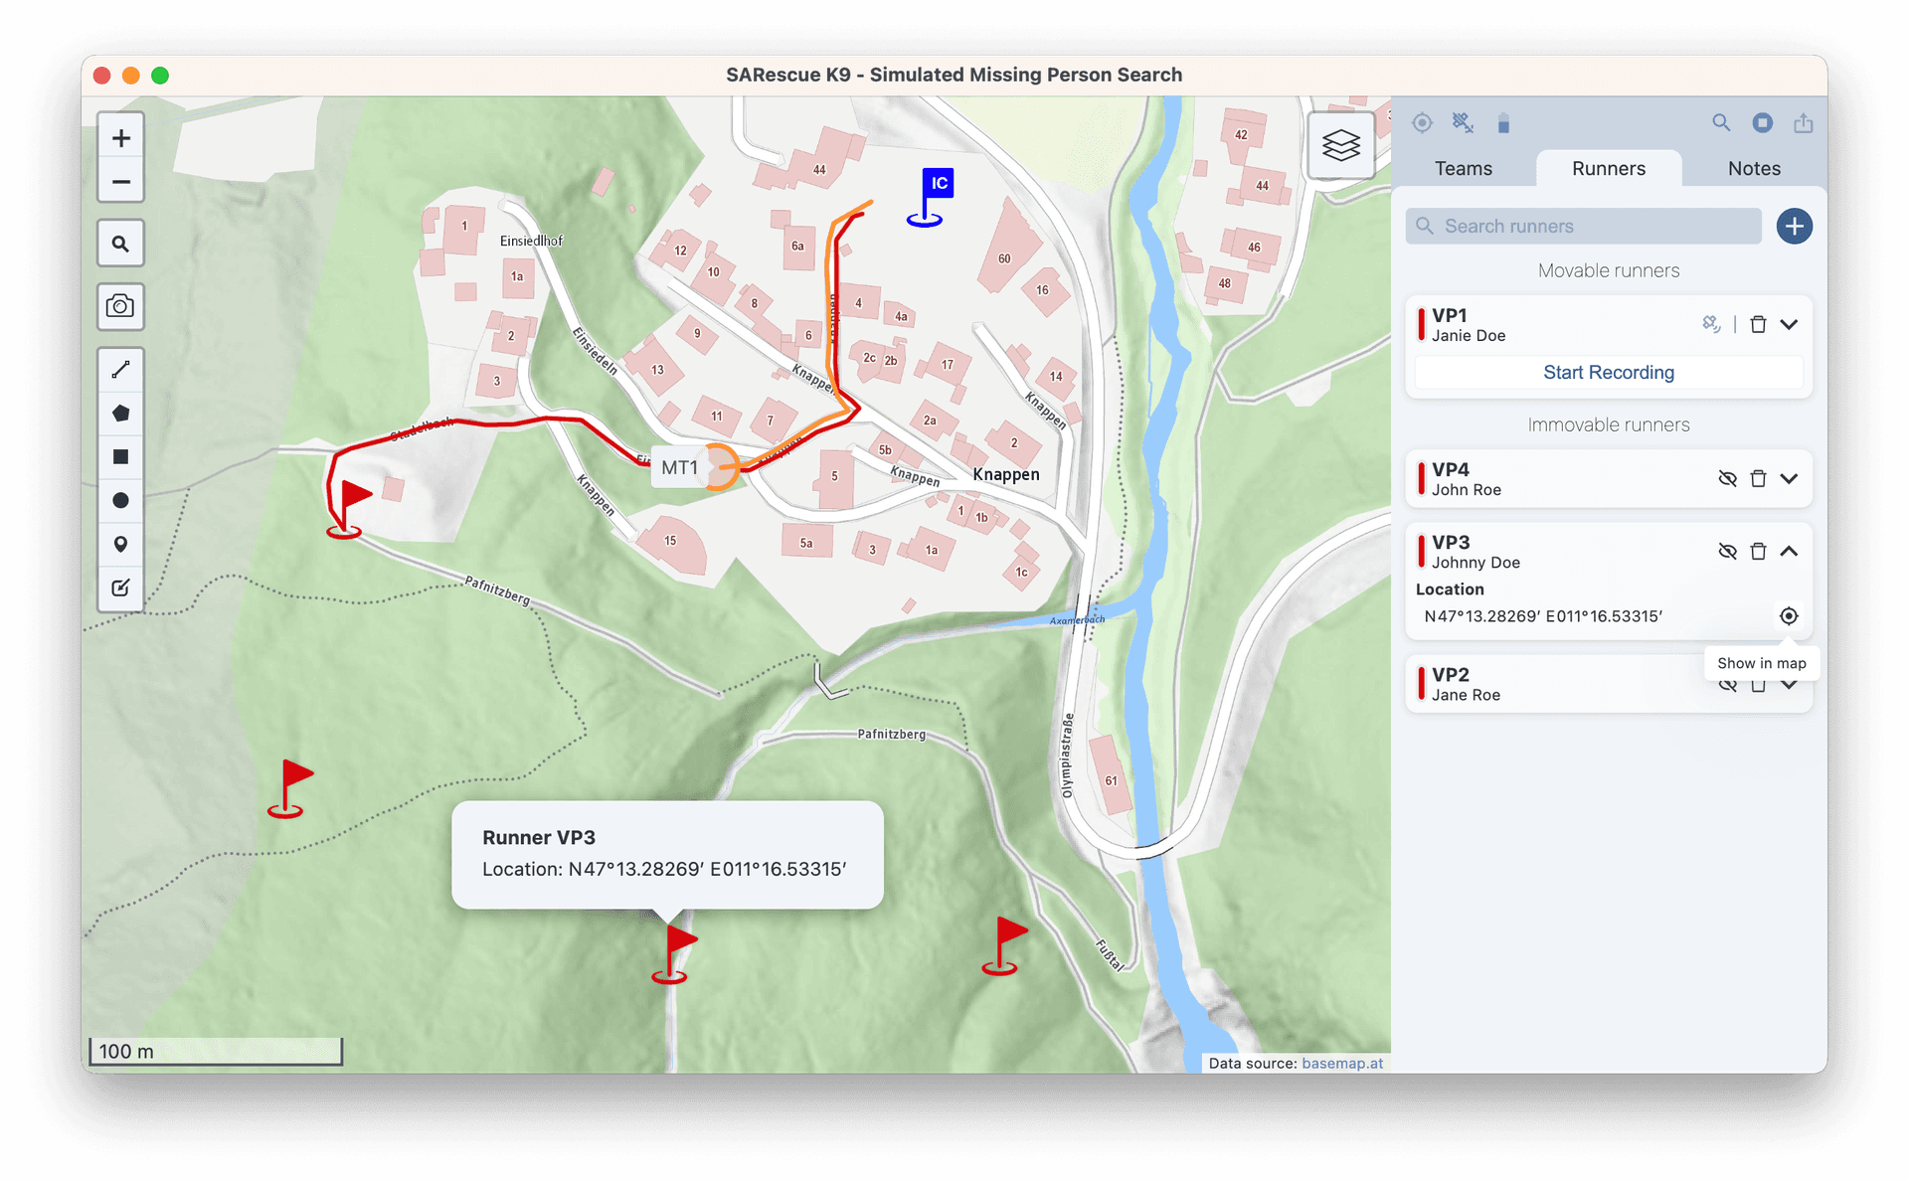Click the VP3 coordinates text in panel
The image size is (1909, 1181).
(x=1542, y=616)
